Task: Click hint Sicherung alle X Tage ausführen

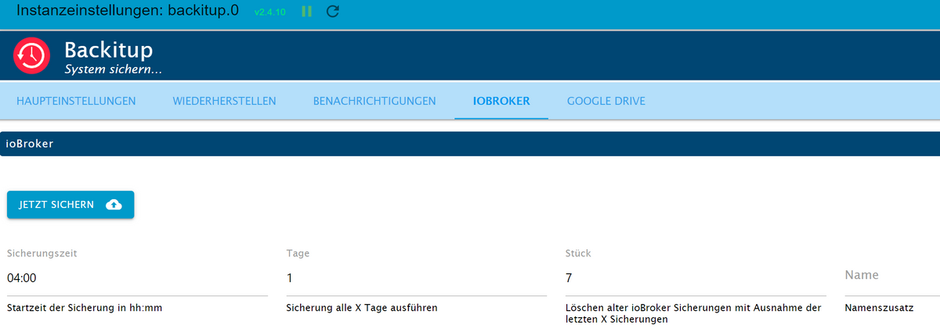Action: 362,308
